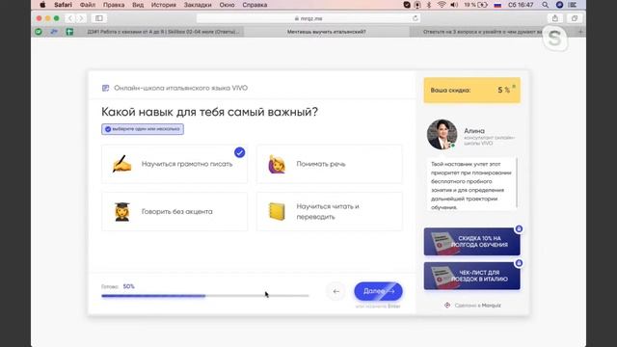This screenshot has width=617, height=347.
Task: Select option Научиться читать и переводить
Action: (x=330, y=211)
